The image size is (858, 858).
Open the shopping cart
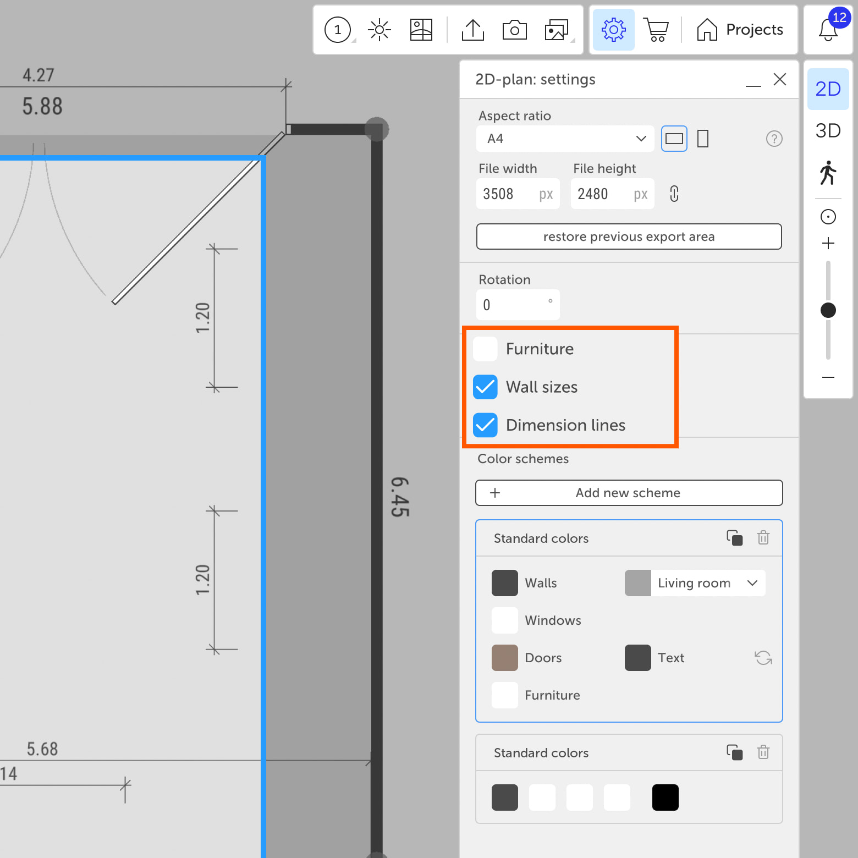(x=657, y=30)
